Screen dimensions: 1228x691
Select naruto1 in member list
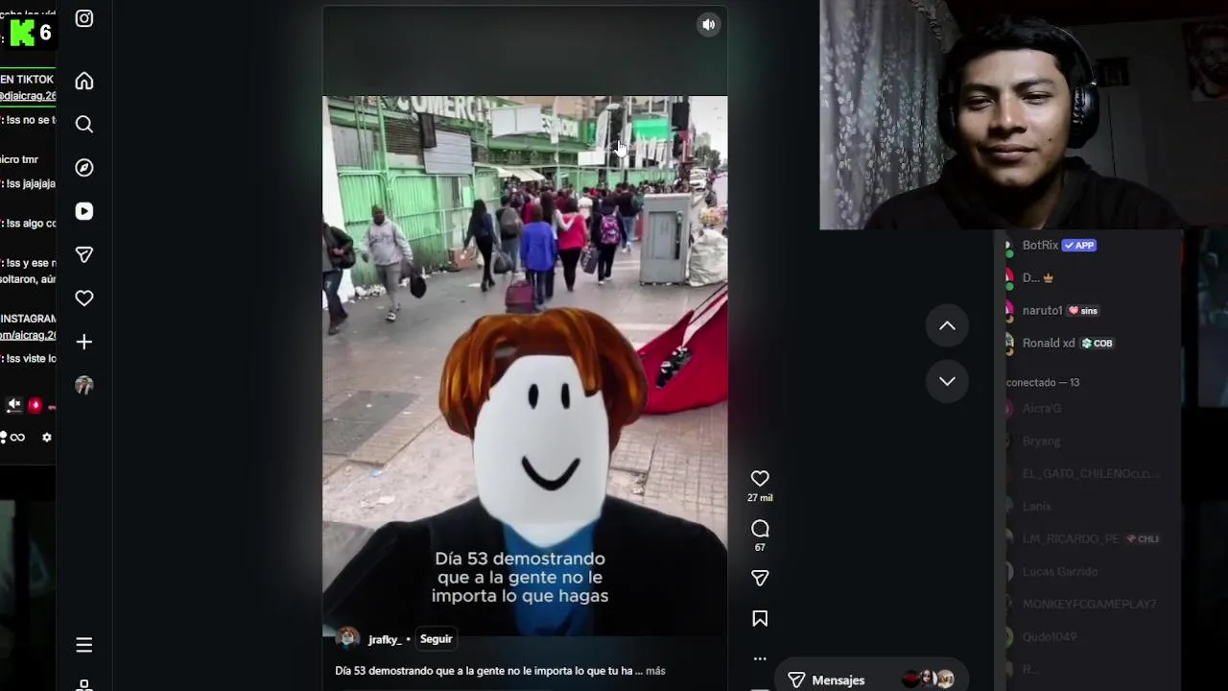tap(1042, 310)
